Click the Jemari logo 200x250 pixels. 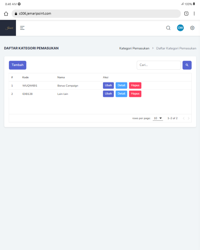[8, 28]
